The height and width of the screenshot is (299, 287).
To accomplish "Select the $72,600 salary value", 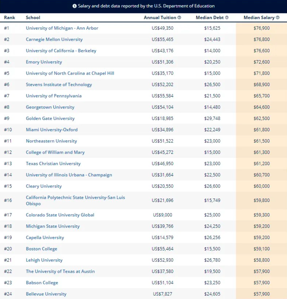I will coord(262,62).
